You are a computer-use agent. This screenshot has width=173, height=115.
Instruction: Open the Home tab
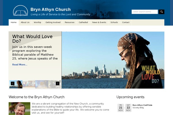coord(14,22)
